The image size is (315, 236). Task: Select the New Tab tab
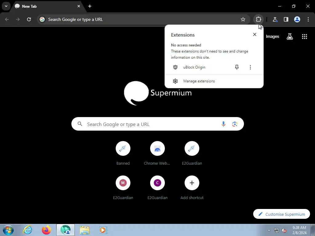click(x=48, y=6)
